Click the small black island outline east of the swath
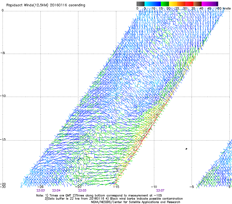 pyautogui.click(x=186, y=149)
